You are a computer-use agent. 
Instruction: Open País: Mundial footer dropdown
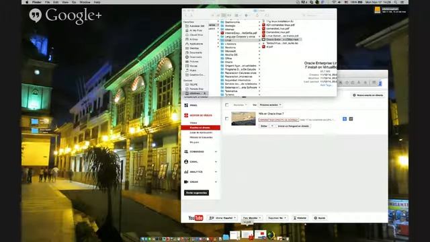tap(252, 218)
